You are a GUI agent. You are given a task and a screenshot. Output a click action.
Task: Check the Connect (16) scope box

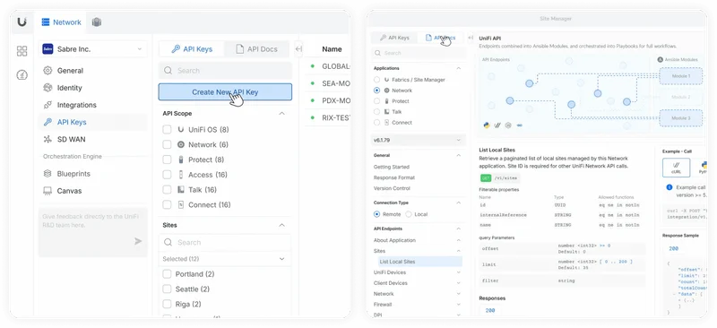(x=167, y=204)
